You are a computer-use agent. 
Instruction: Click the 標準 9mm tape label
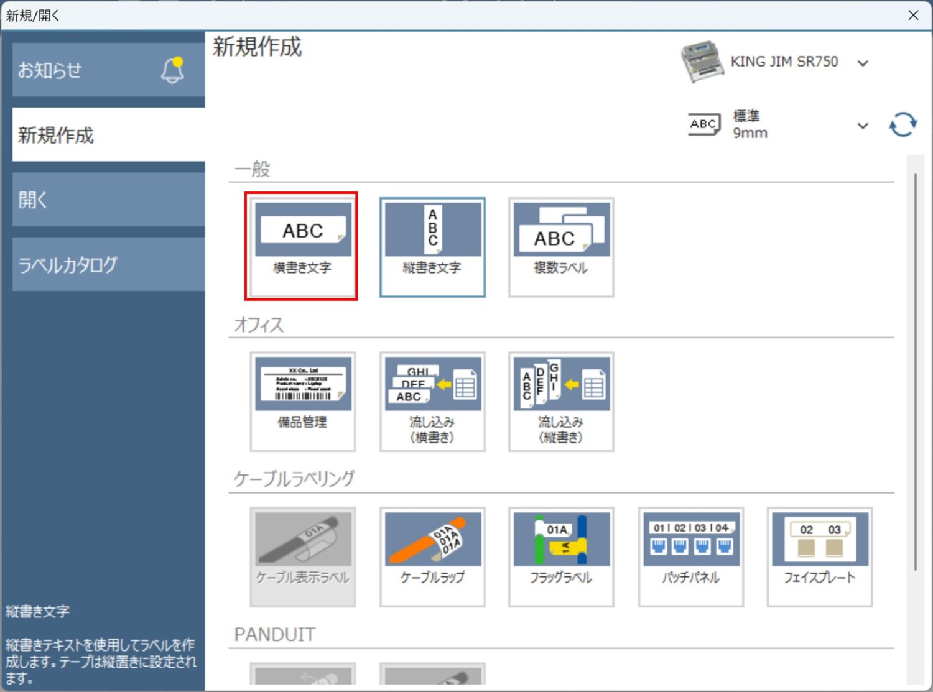750,124
